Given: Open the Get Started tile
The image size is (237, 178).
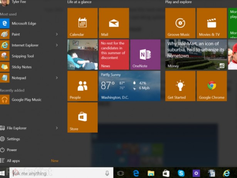Looking at the screenshot, I should (x=180, y=86).
